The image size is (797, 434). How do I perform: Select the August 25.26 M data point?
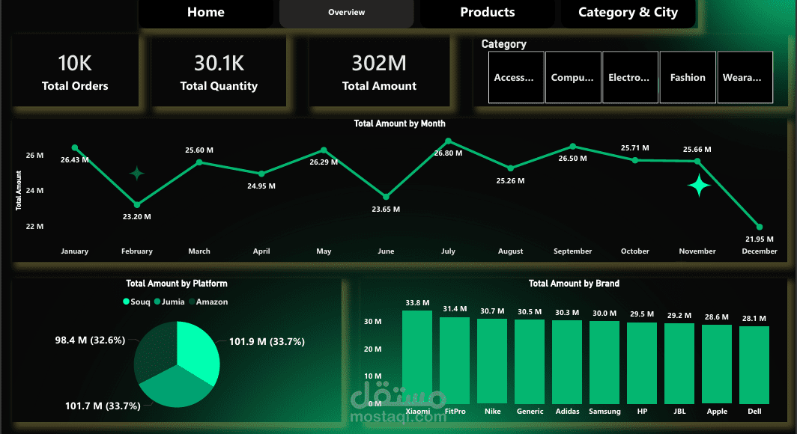(510, 168)
